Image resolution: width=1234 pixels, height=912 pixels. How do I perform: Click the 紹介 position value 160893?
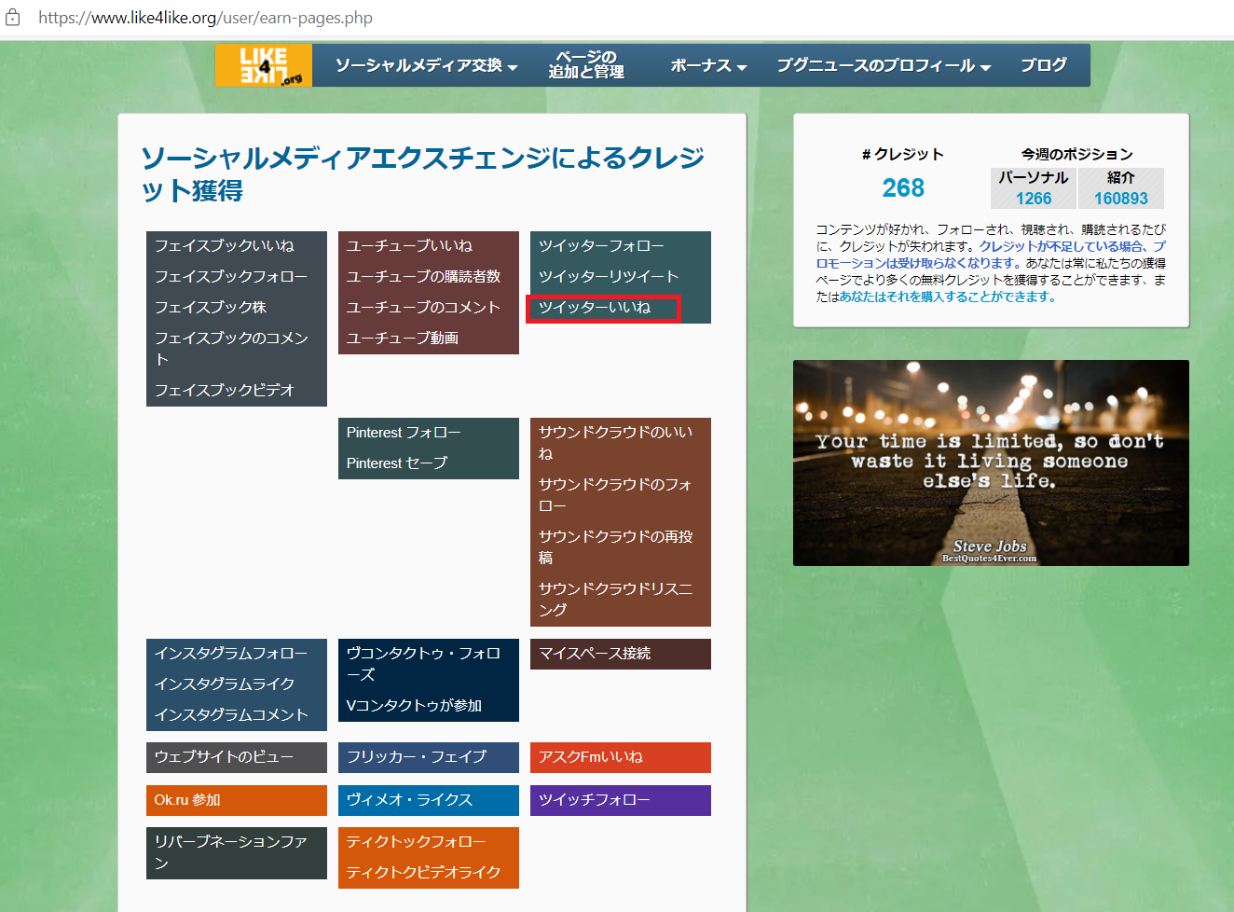tap(1121, 199)
